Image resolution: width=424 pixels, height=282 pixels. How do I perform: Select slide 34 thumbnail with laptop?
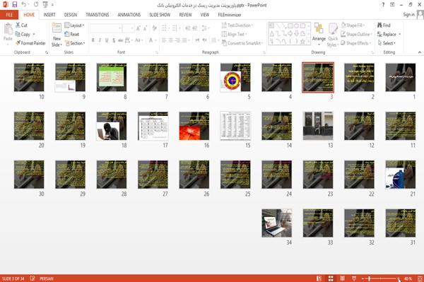coord(276,223)
